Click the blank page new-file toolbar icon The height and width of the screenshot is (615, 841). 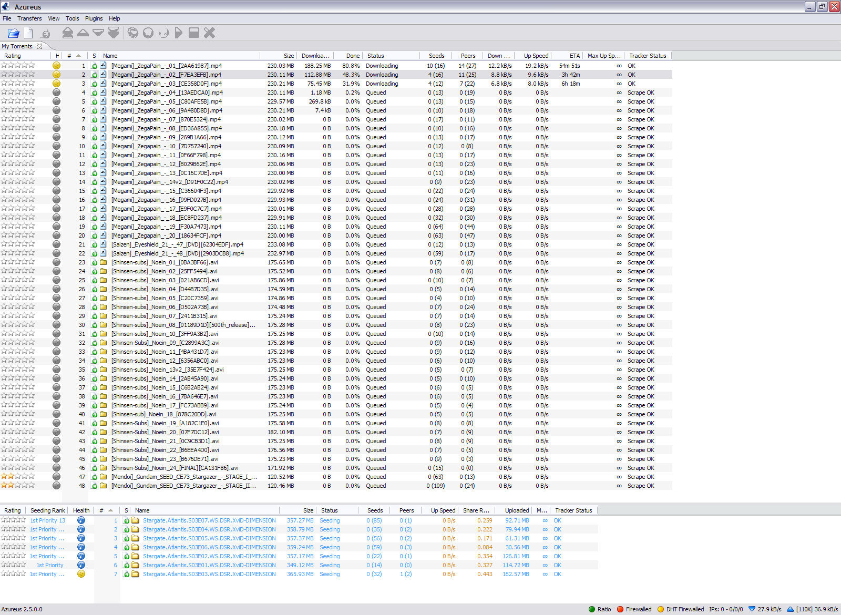point(28,33)
